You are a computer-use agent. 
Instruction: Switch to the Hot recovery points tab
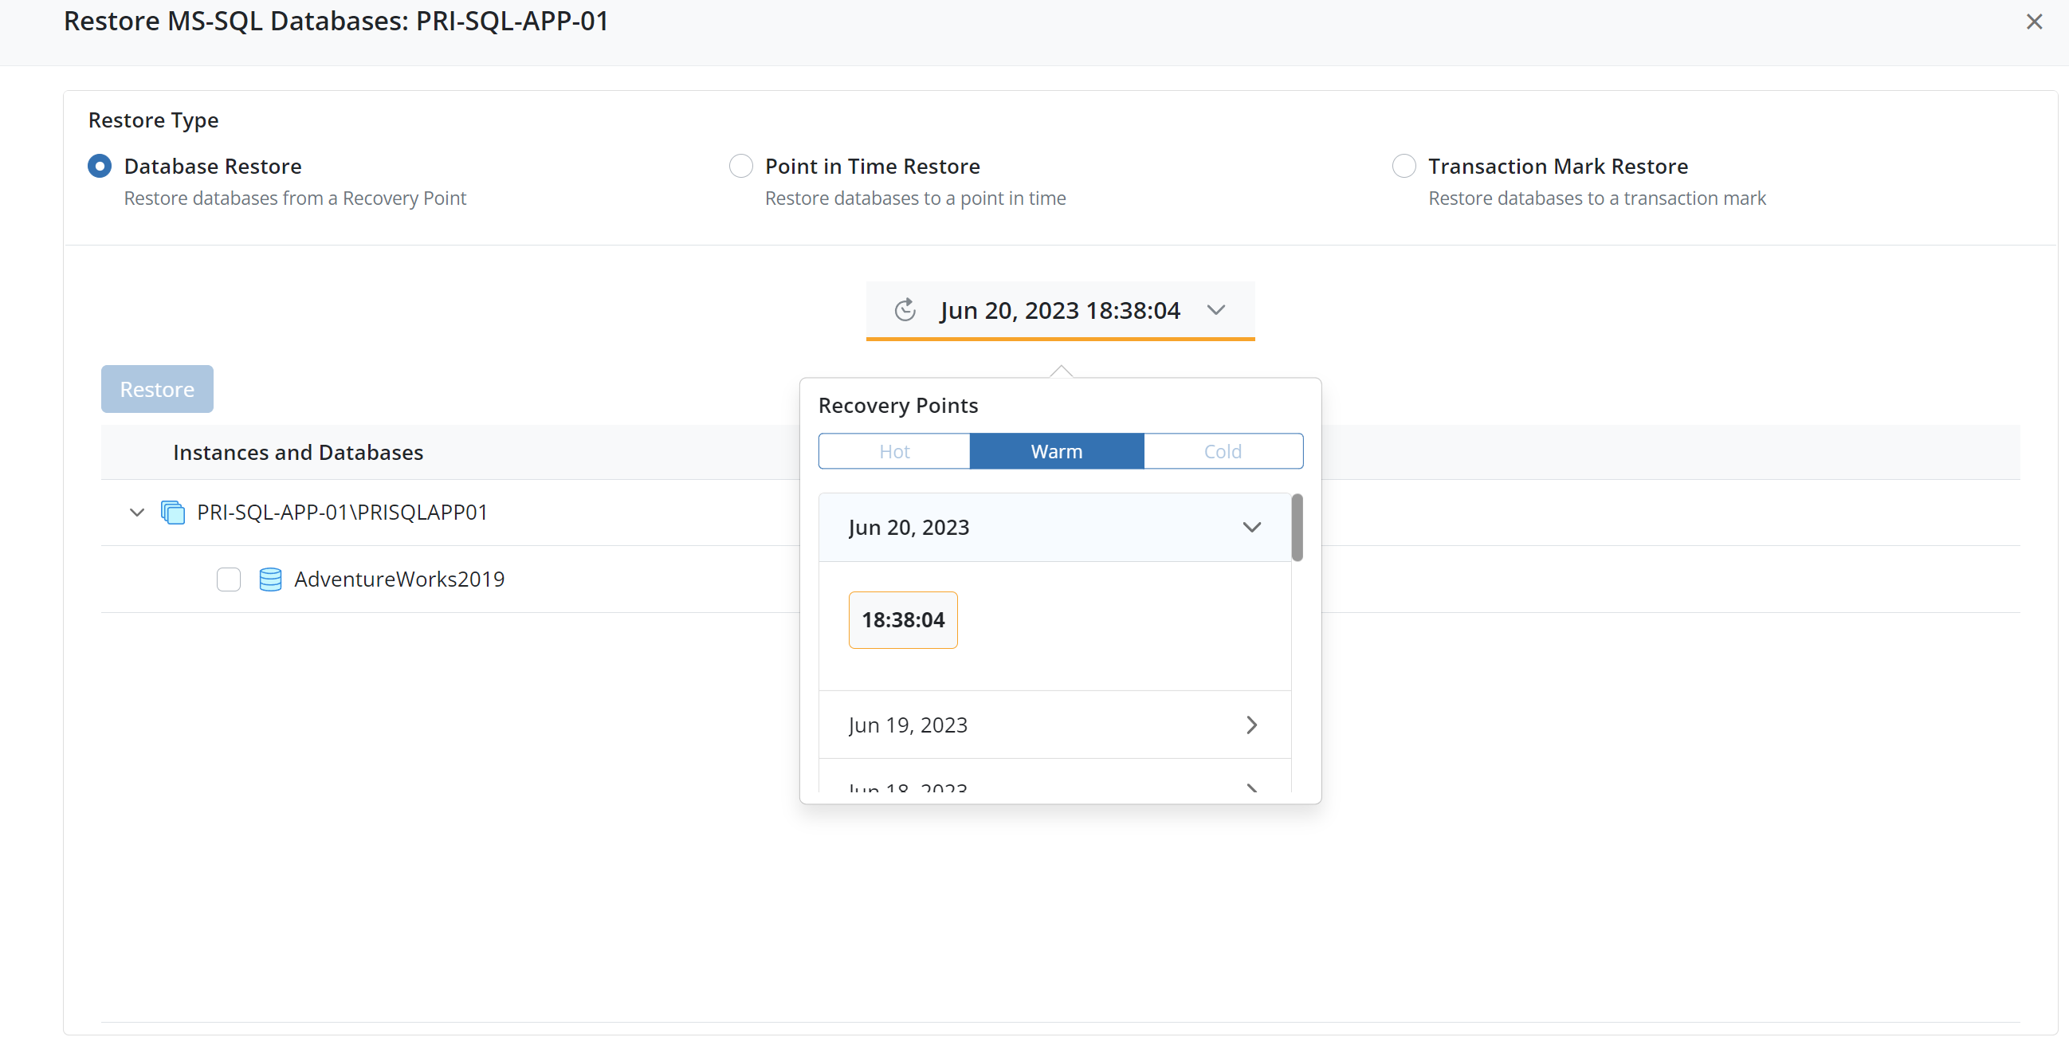tap(894, 451)
